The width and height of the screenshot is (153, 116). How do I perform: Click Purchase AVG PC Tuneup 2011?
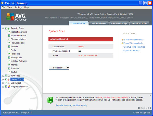pyautogui.click(x=17, y=113)
